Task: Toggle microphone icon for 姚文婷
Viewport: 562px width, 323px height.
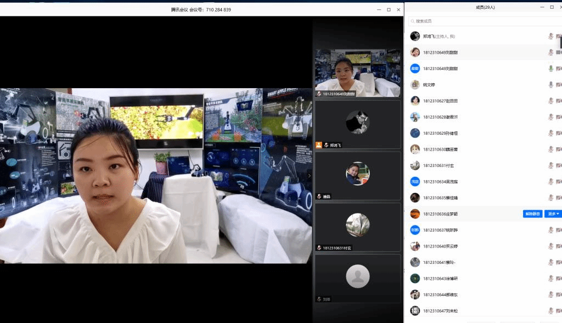Action: [x=550, y=85]
